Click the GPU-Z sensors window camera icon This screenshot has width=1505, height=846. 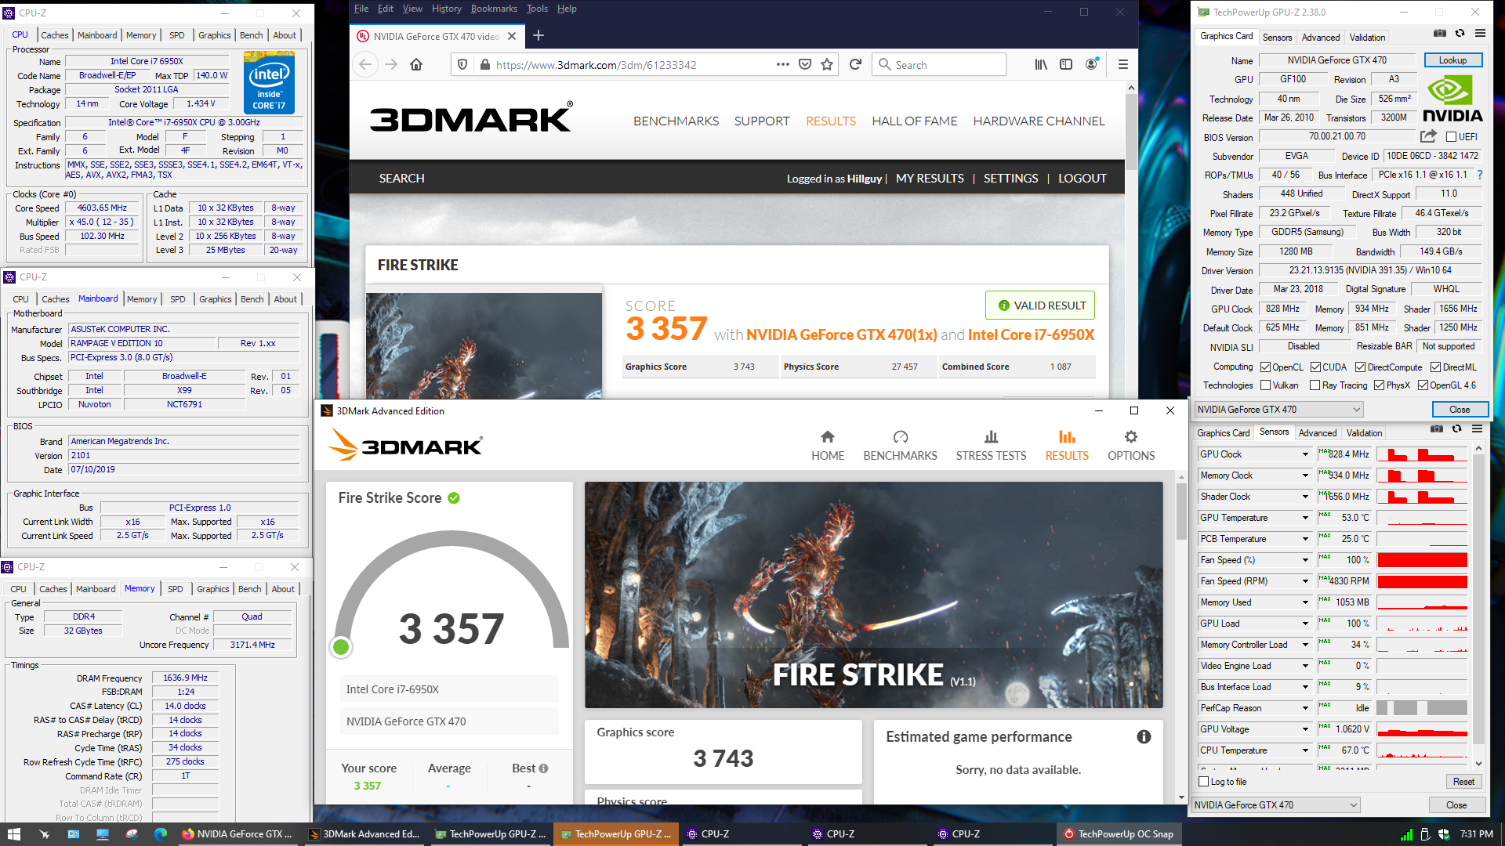pyautogui.click(x=1437, y=428)
